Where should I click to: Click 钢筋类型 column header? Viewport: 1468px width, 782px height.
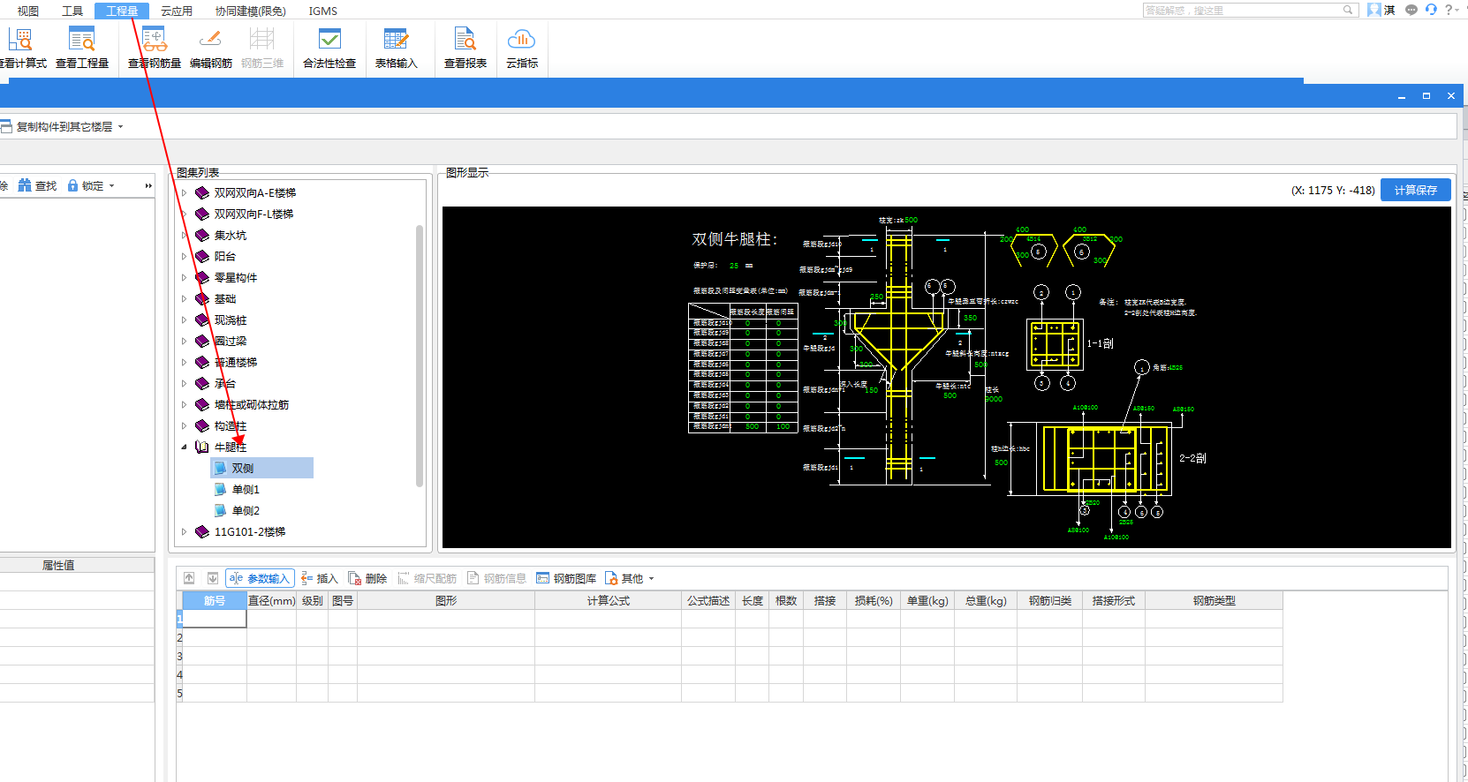click(x=1214, y=600)
